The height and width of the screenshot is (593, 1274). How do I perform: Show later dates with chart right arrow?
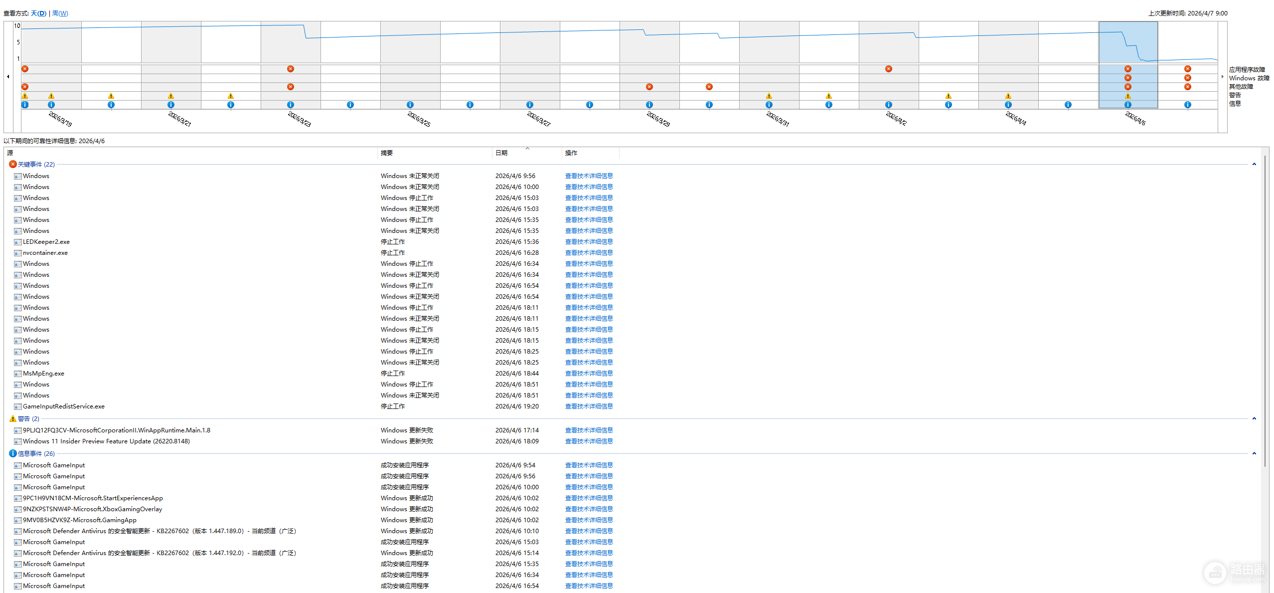(x=1223, y=77)
